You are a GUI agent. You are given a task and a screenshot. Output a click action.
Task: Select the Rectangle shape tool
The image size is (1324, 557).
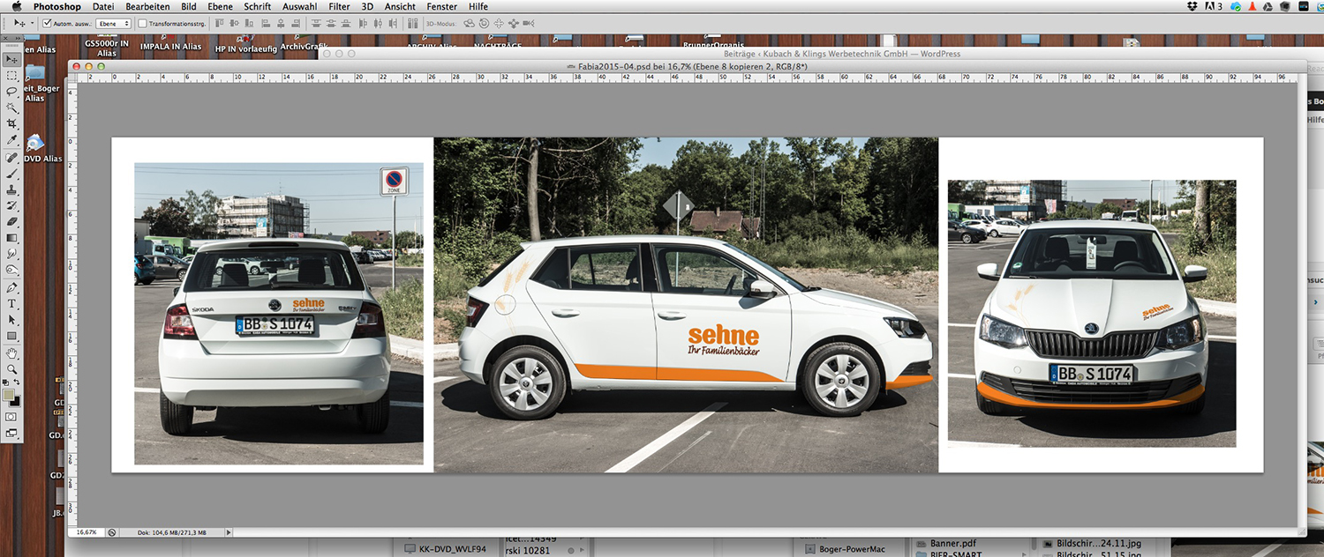(x=11, y=336)
